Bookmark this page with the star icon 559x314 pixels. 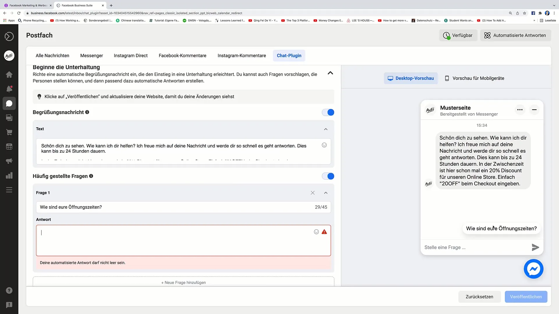[524, 13]
